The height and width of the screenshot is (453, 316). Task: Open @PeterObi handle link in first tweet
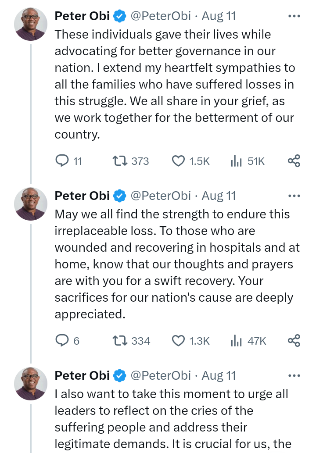pos(161,16)
